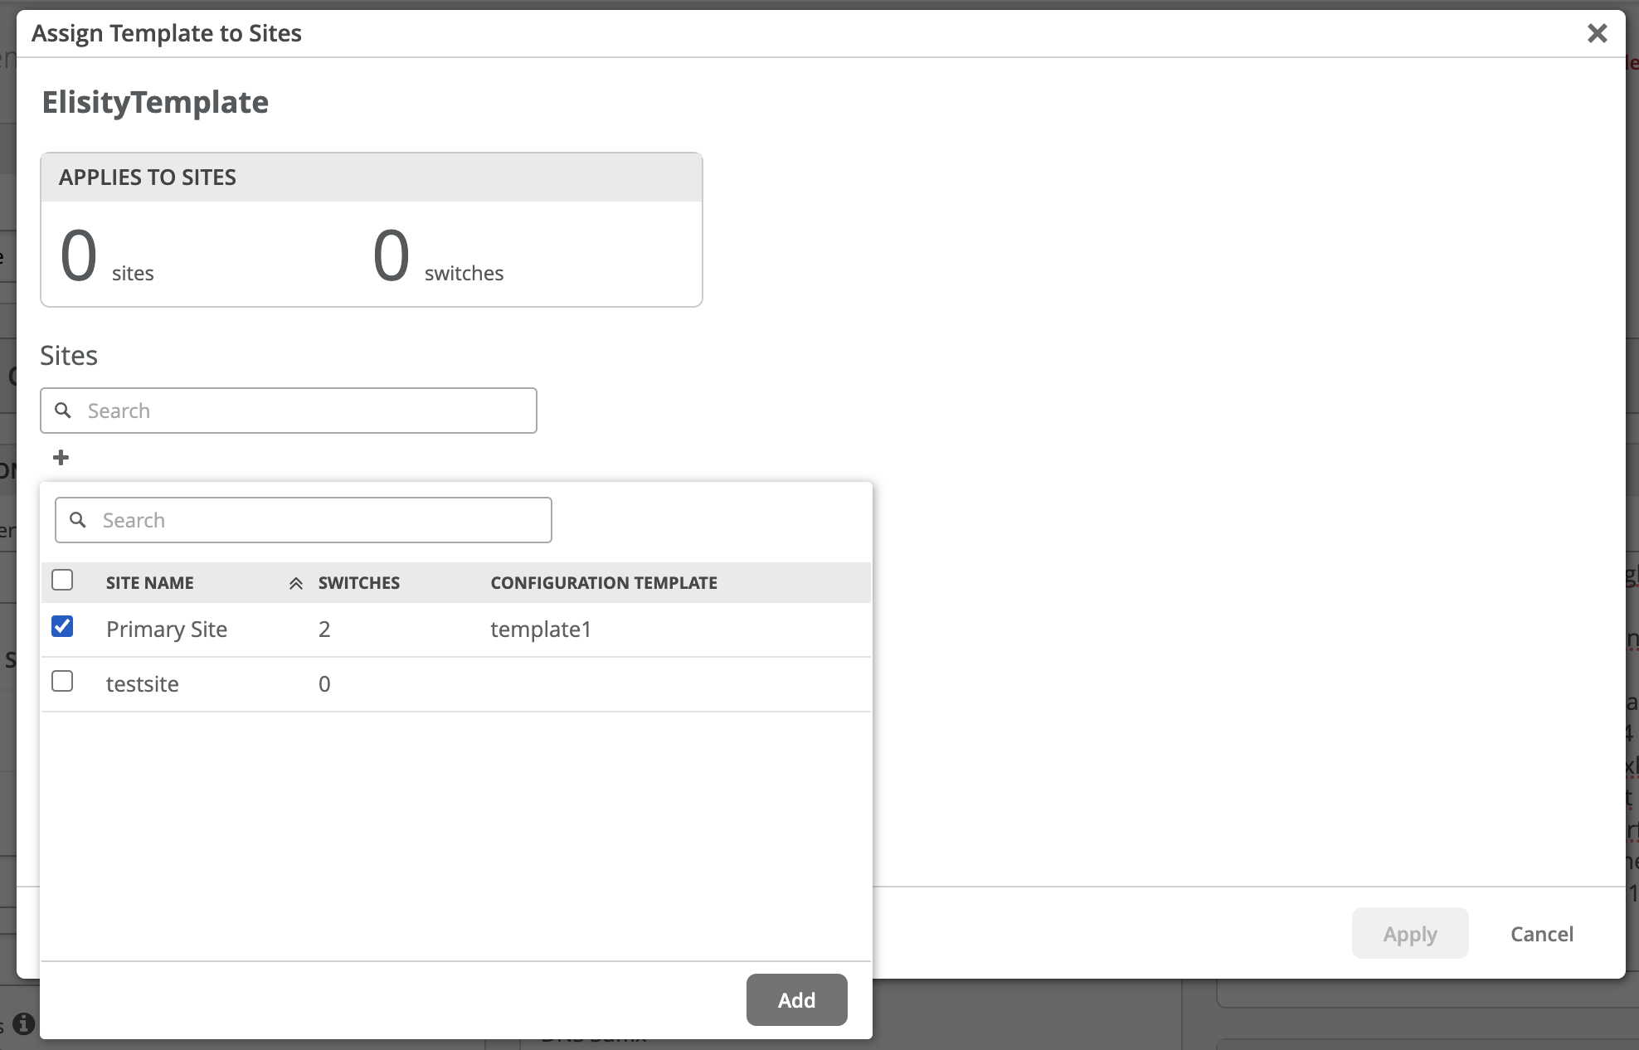Click the info icon at bottom left
This screenshot has height=1050, width=1639.
tap(23, 1024)
